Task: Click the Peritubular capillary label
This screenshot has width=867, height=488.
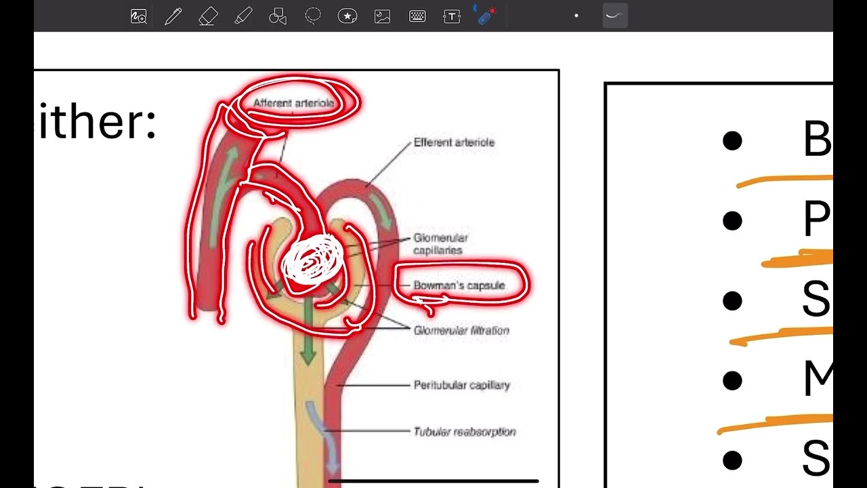Action: pos(462,385)
